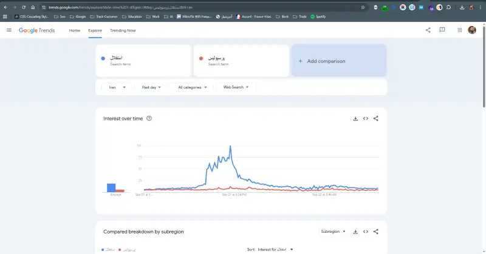Screen dimensions: 486x254
Task: Share the subregion breakdown card
Action: click(376, 232)
